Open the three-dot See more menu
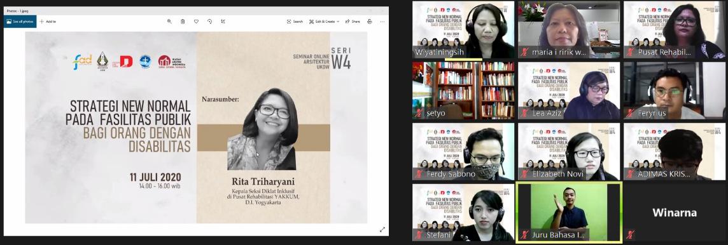The height and width of the screenshot is (245, 728). click(382, 22)
